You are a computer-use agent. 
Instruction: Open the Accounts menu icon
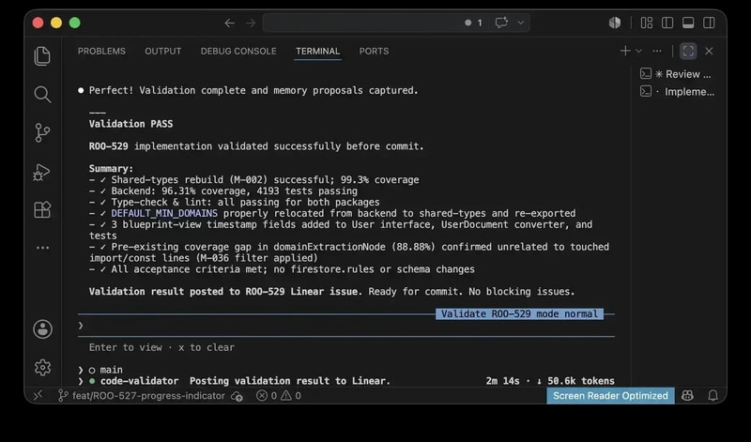point(42,329)
